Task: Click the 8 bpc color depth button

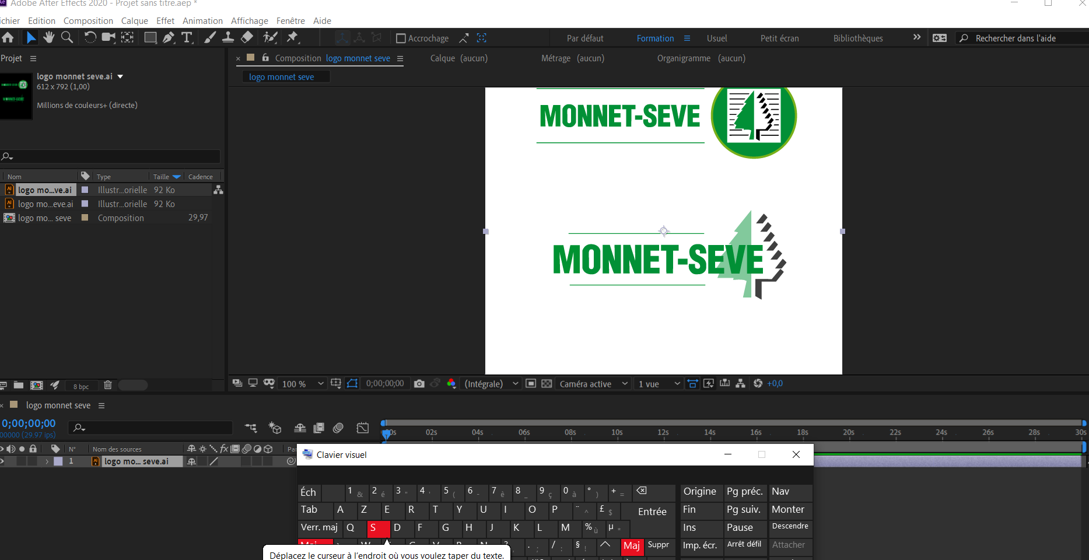Action: [x=81, y=386]
